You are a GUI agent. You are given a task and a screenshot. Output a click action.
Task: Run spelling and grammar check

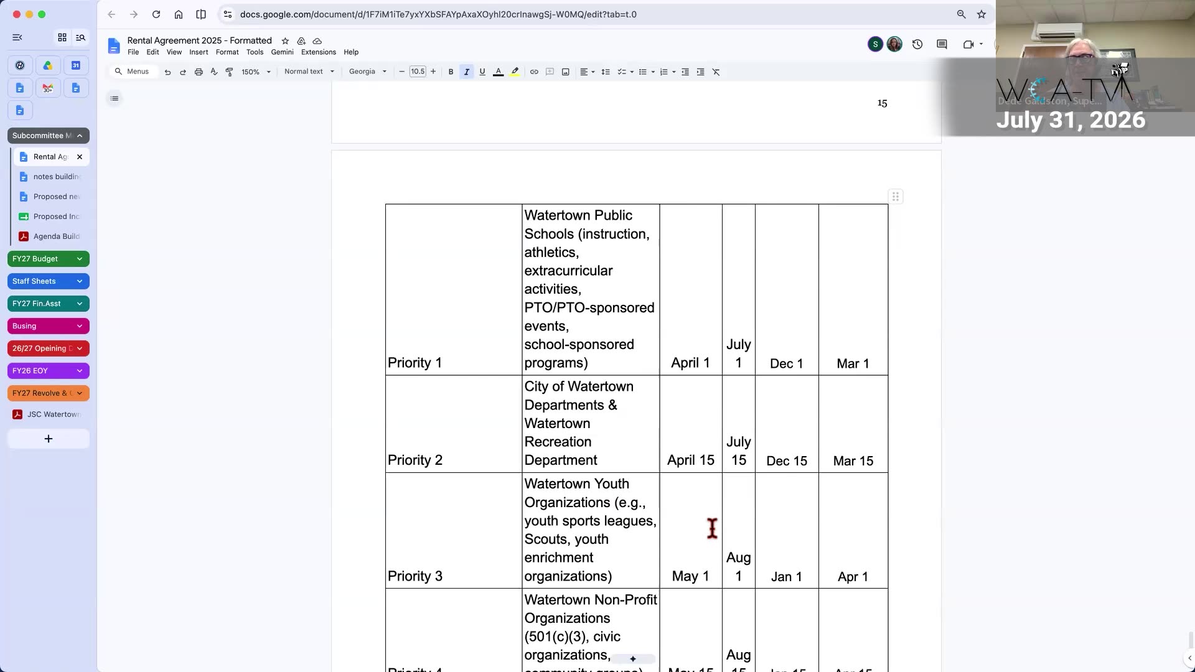coord(214,72)
